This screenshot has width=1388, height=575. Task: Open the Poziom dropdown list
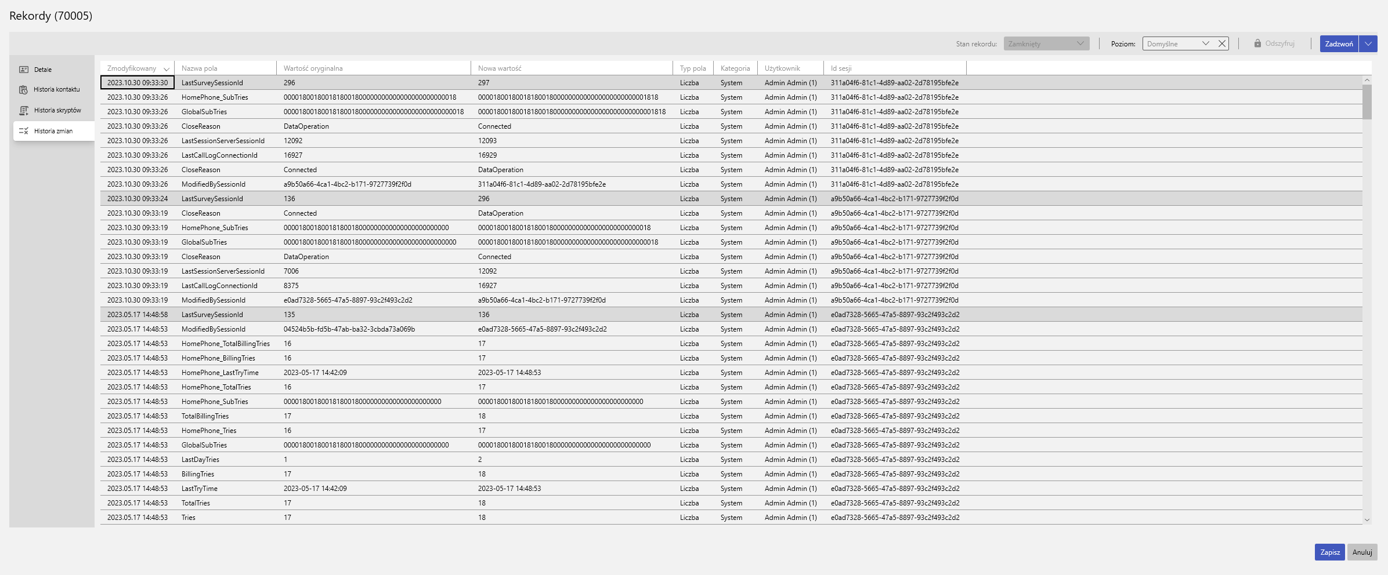[x=1205, y=43]
